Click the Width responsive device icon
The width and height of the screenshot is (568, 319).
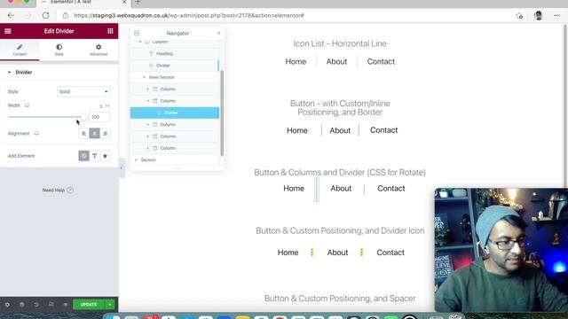[28, 105]
